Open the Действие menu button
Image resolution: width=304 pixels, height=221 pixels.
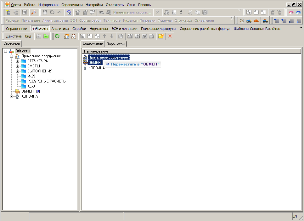[x=14, y=36]
